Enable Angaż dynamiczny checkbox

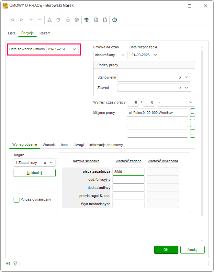coord(17,200)
